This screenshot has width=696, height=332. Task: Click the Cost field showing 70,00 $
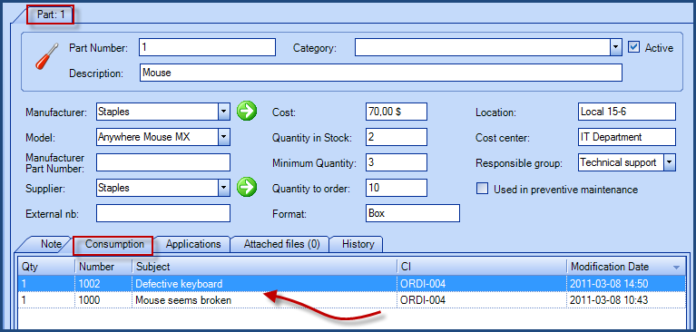click(397, 112)
